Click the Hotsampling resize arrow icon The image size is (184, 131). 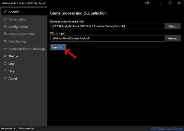tap(5, 19)
